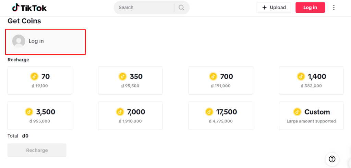Choose the 3,500 coins option

point(40,116)
